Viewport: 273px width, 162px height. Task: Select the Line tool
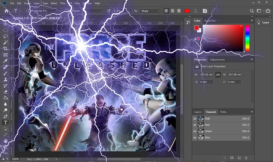click(5, 135)
